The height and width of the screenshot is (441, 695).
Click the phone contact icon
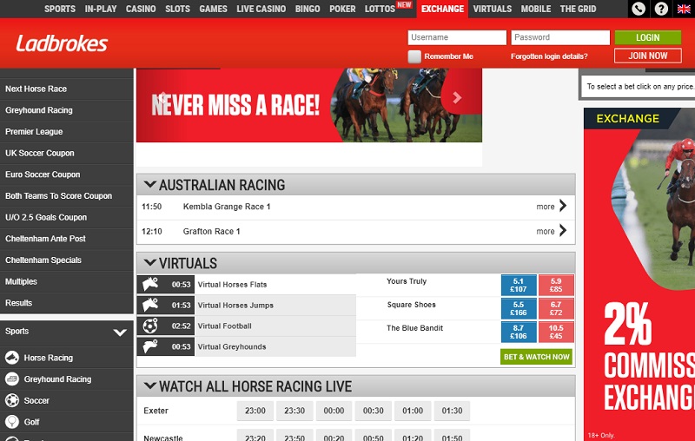coord(639,9)
